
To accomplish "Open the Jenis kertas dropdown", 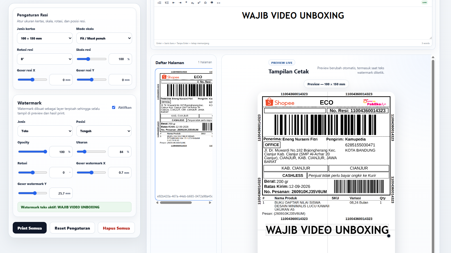I will tap(45, 38).
